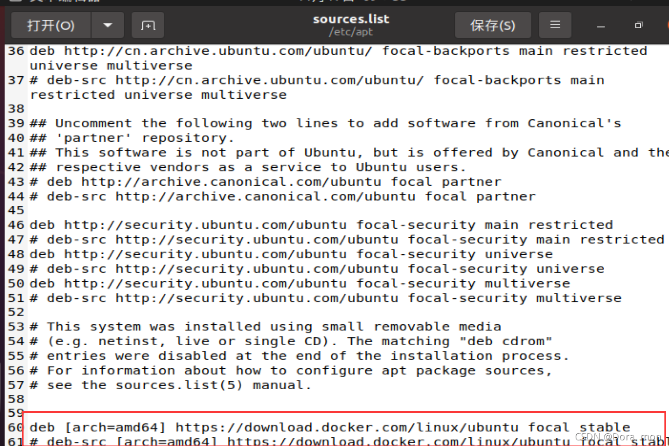Screen dimensions: 669x446
Task: Click line 55 entries were disabled text
Action: tap(300, 355)
